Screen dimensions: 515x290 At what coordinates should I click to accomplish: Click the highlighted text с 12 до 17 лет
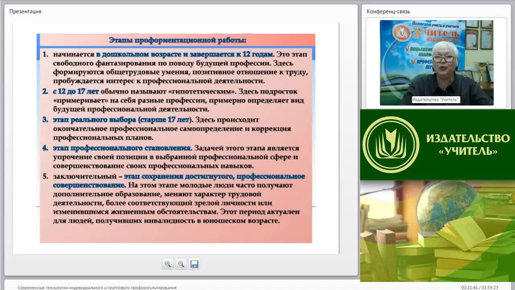76,91
